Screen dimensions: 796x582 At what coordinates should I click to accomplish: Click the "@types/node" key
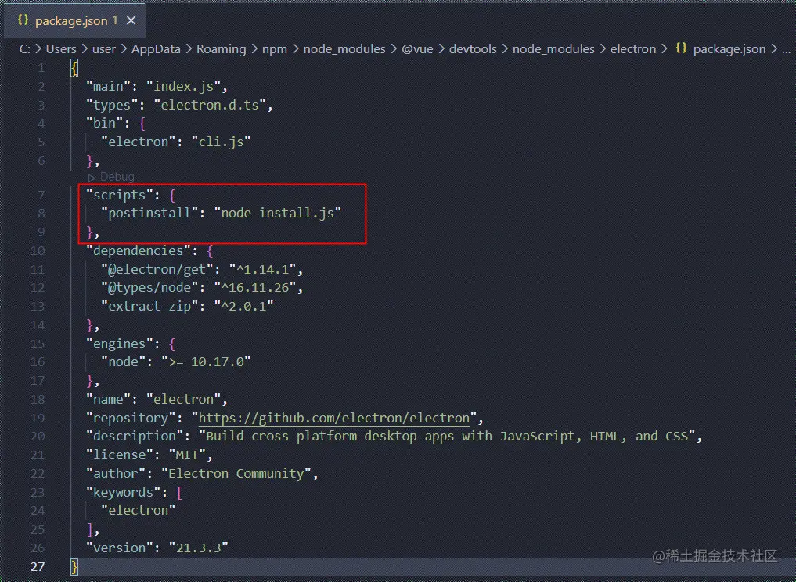click(149, 288)
